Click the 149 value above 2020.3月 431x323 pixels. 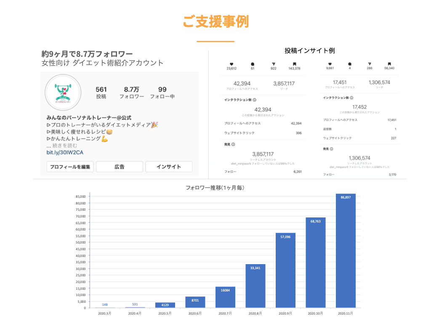(x=105, y=304)
